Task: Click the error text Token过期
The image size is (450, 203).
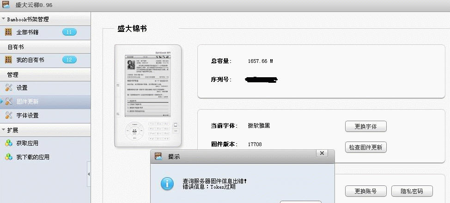Action: tap(223, 187)
